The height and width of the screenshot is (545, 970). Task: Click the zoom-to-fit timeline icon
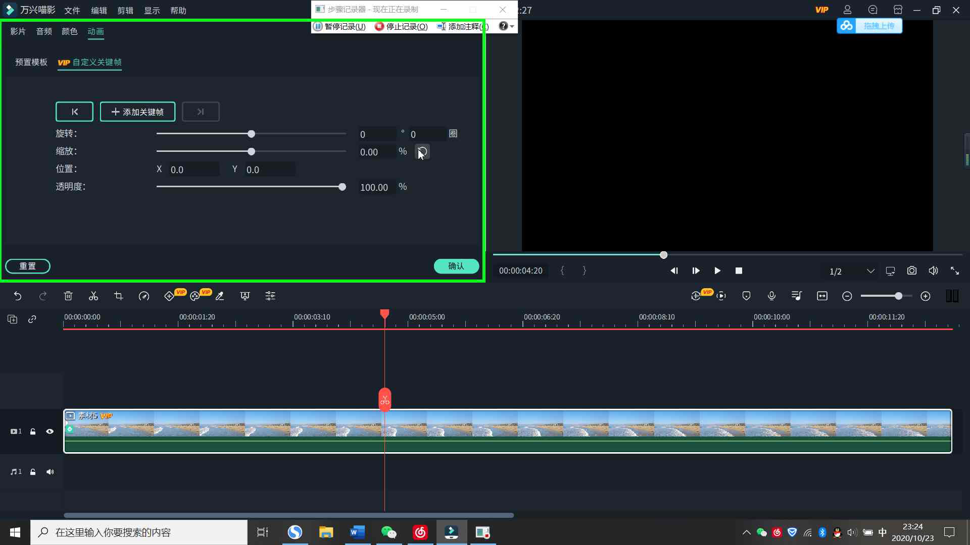click(822, 296)
